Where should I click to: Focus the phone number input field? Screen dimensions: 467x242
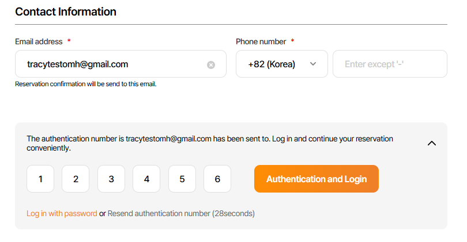(x=390, y=64)
